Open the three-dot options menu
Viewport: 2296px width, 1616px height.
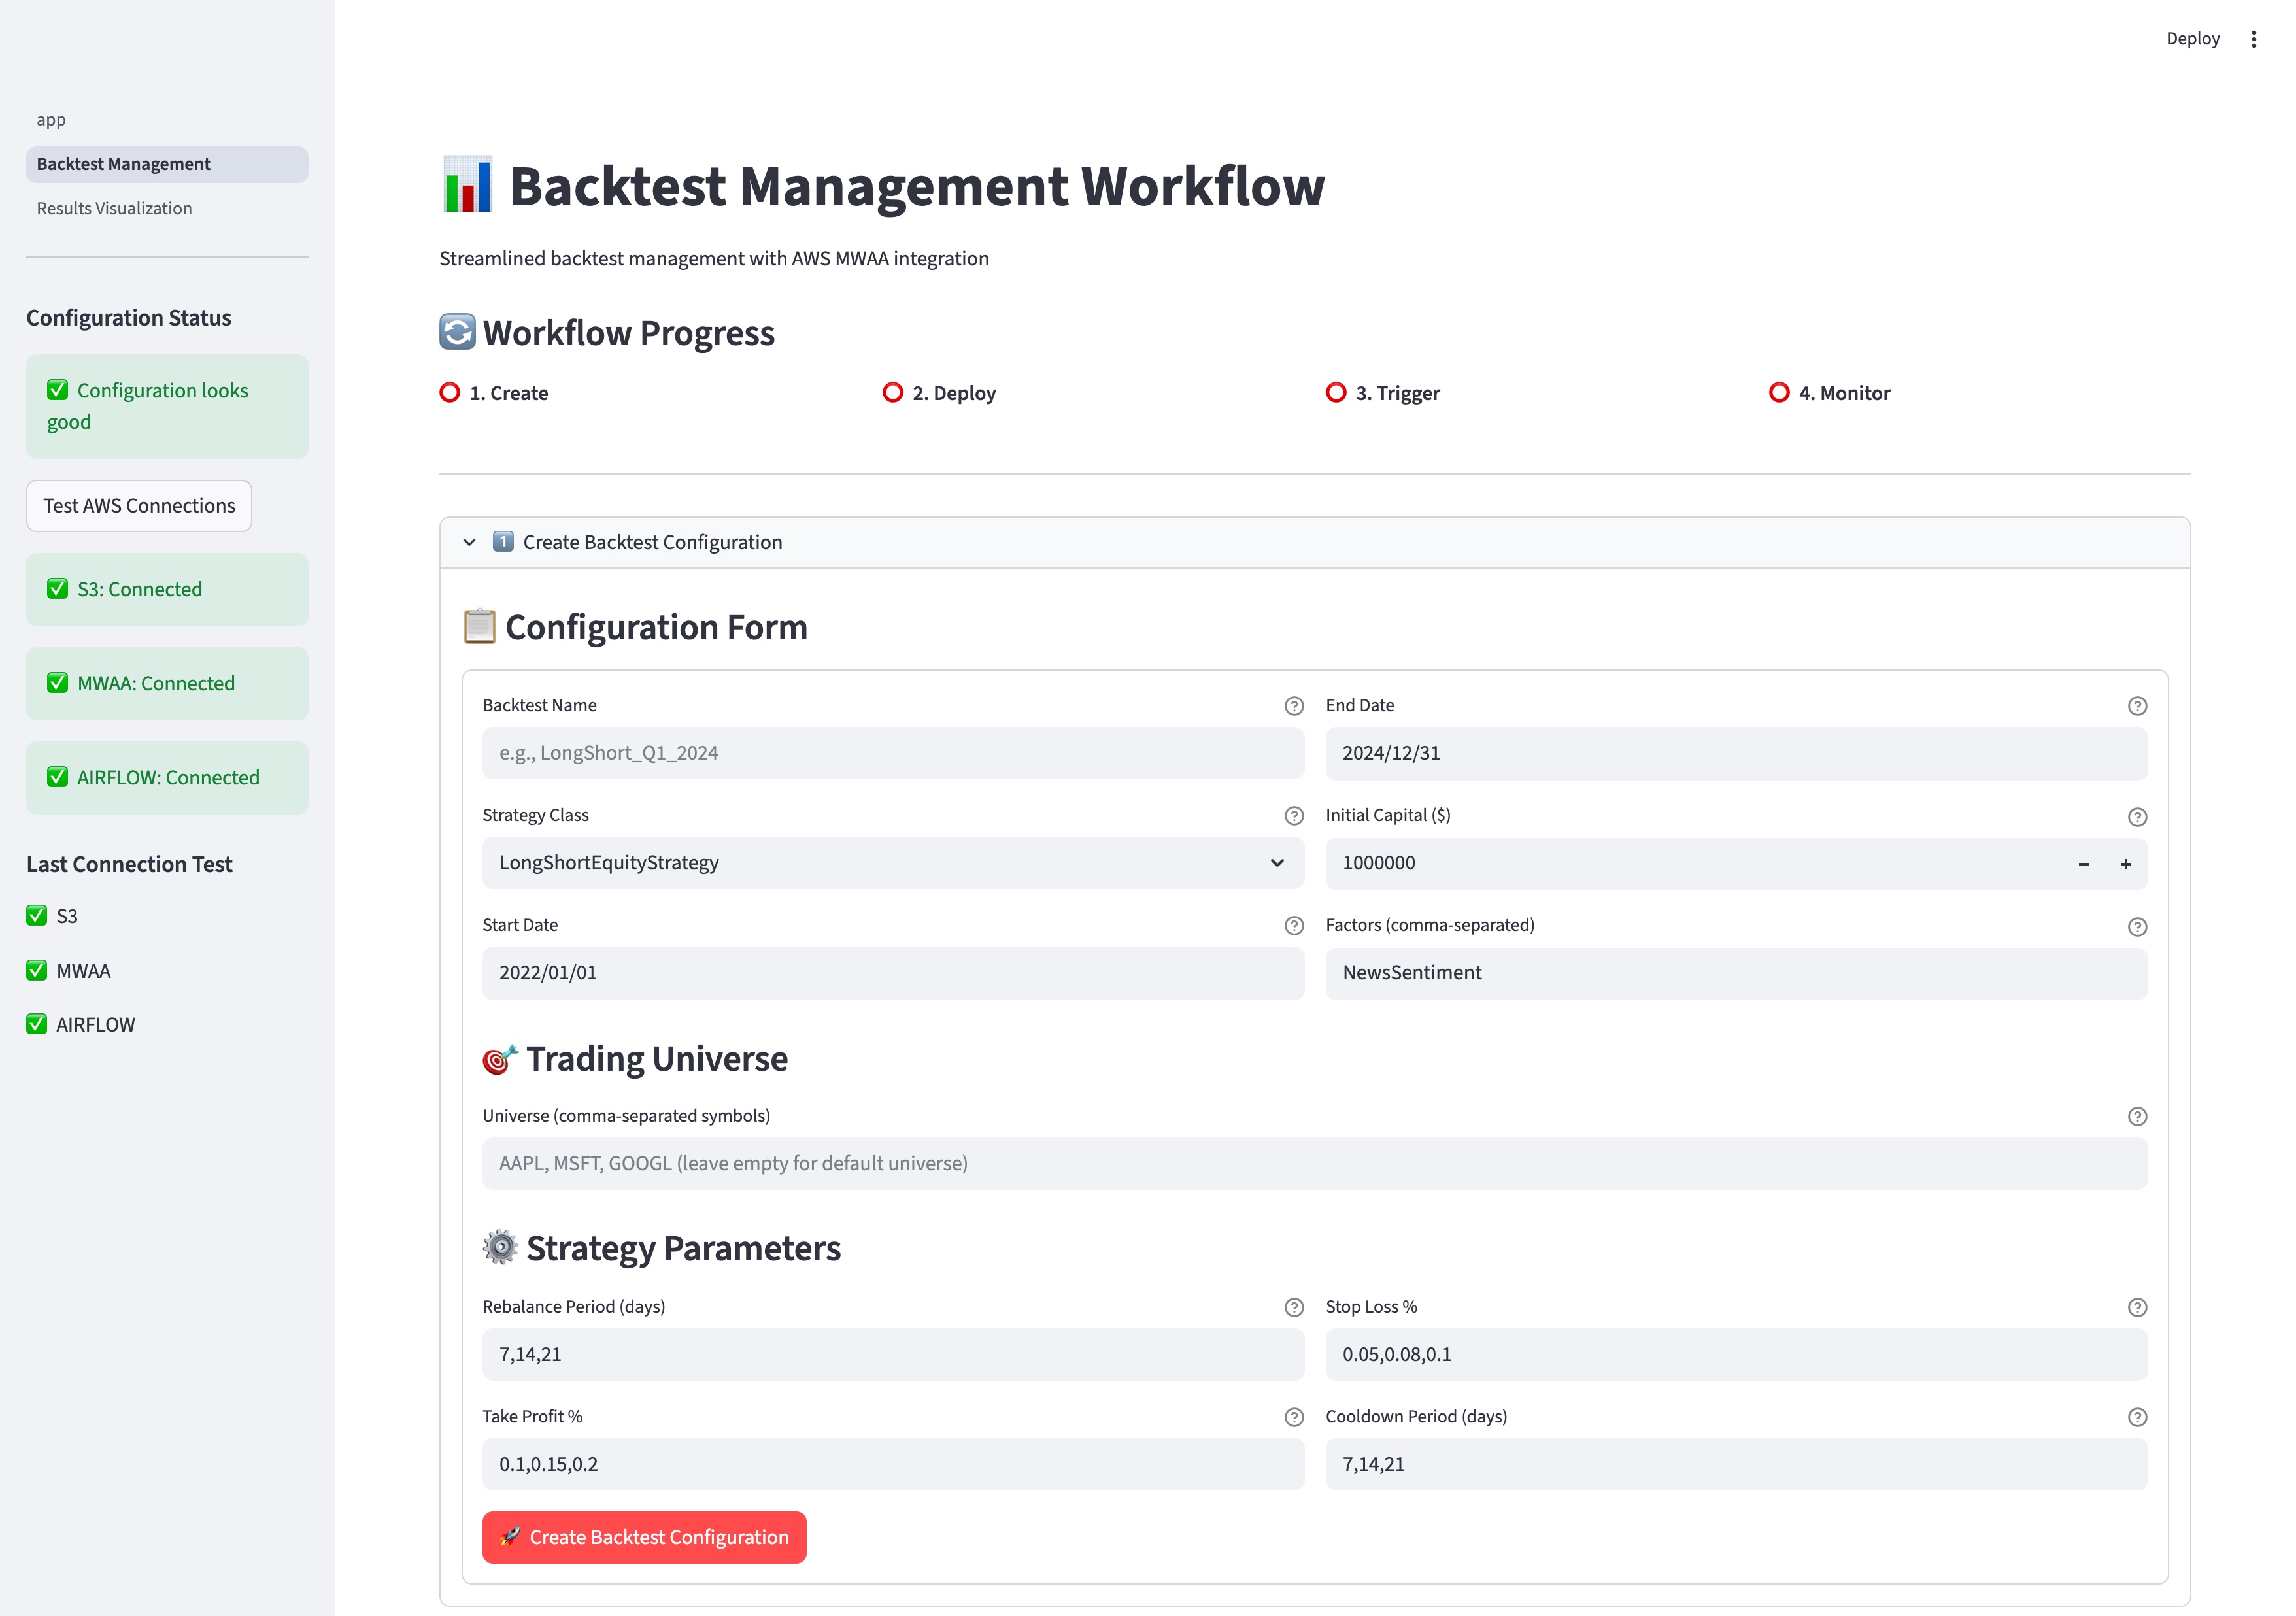(x=2254, y=39)
